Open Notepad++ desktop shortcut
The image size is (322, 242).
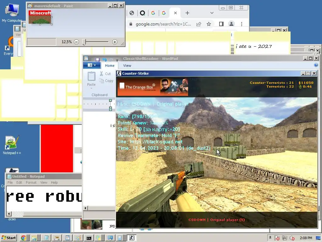click(x=12, y=145)
